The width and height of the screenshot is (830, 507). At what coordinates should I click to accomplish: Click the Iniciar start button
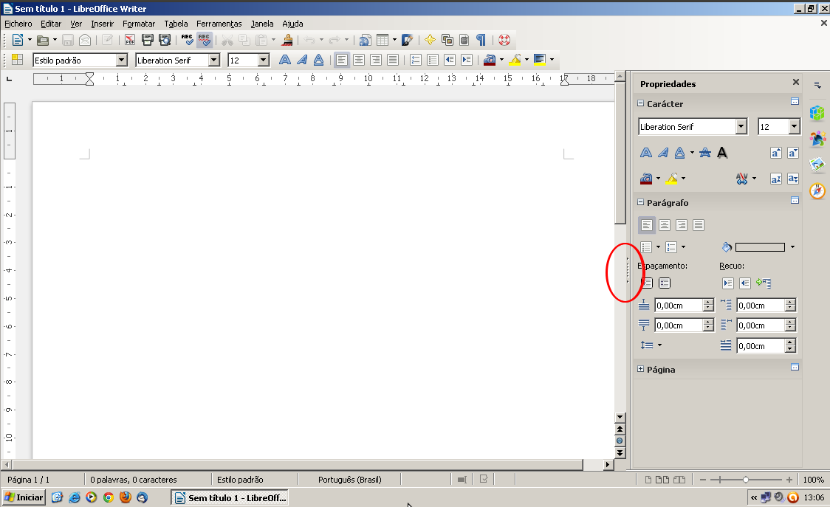[x=24, y=497]
